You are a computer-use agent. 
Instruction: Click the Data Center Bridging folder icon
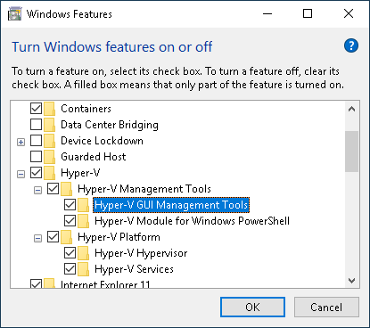coord(50,125)
